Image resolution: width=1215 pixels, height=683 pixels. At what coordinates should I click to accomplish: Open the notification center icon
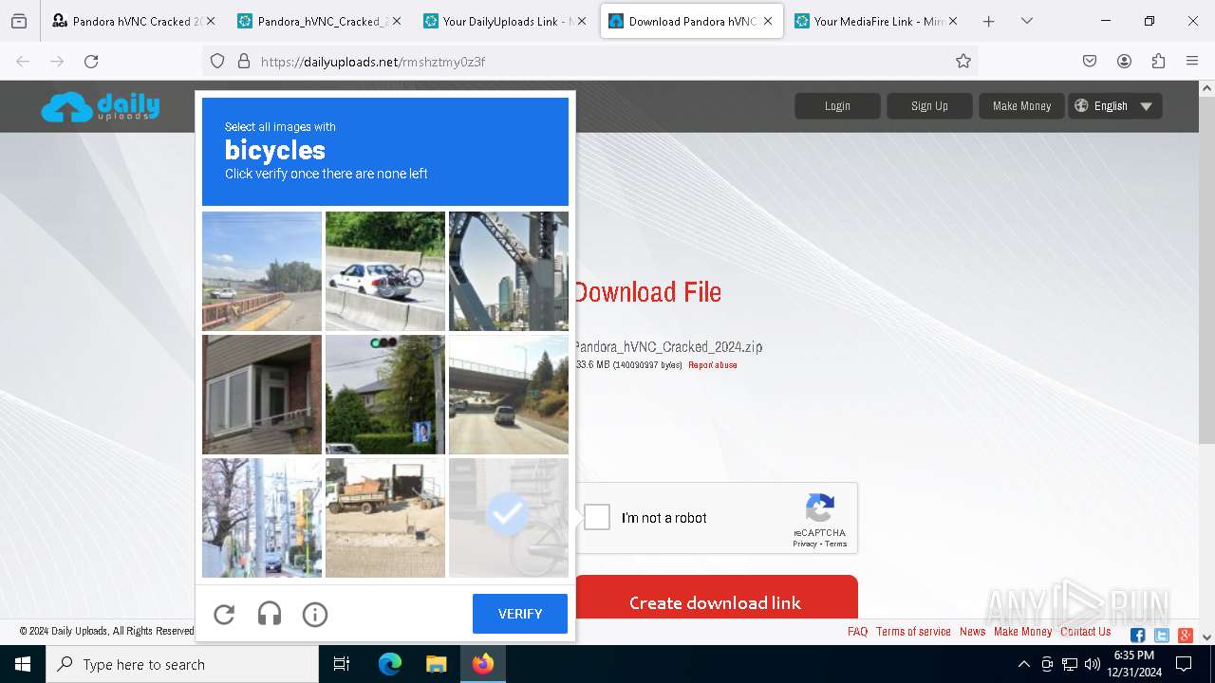tap(1183, 664)
